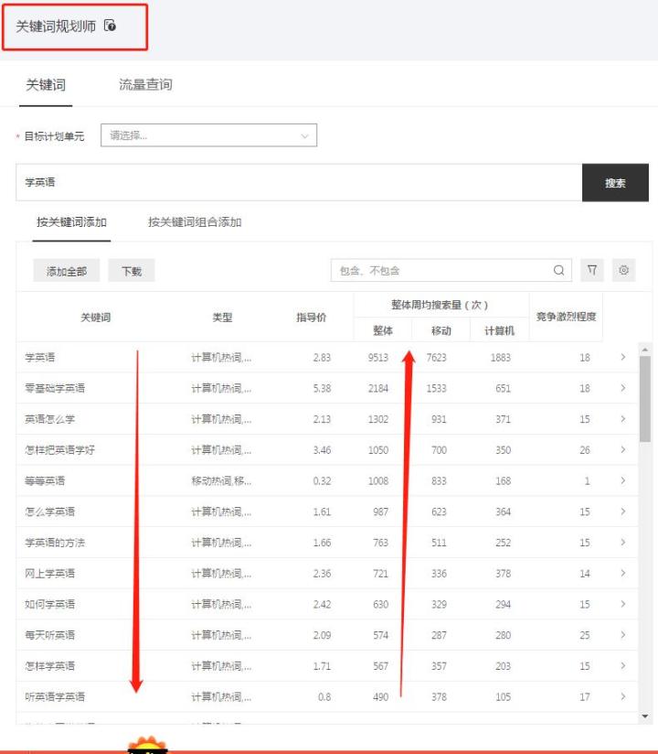Click keyword cell 怎么学英语

(50, 512)
